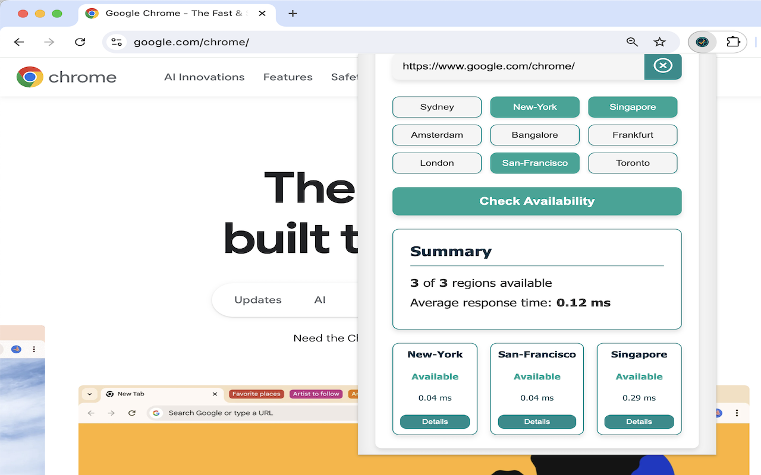Image resolution: width=761 pixels, height=475 pixels.
Task: Toggle the Bangalore region
Action: [535, 135]
